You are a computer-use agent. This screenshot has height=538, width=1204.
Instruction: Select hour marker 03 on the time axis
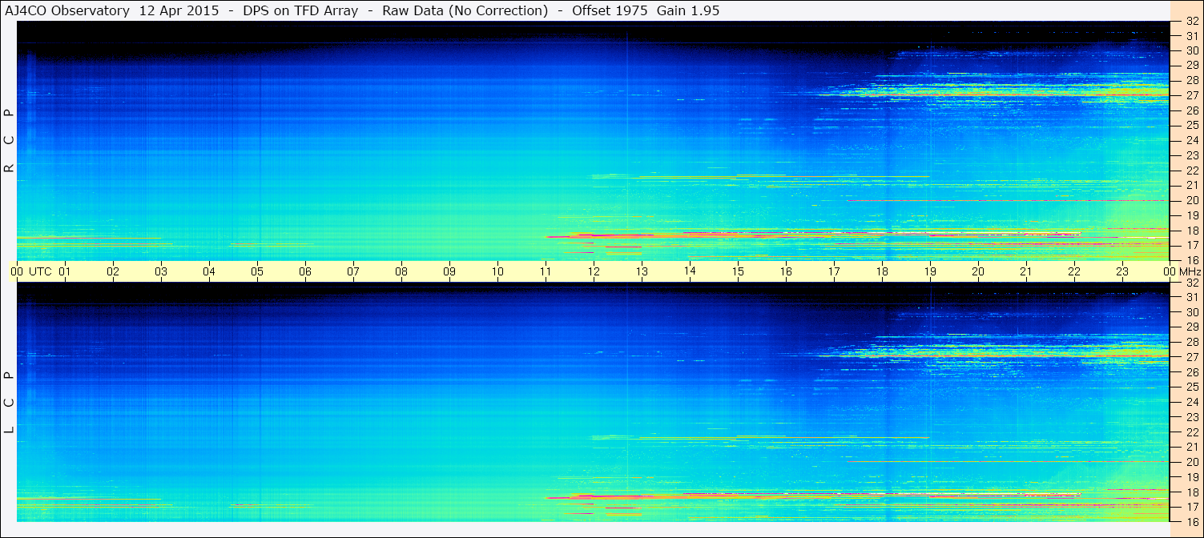pyautogui.click(x=161, y=271)
